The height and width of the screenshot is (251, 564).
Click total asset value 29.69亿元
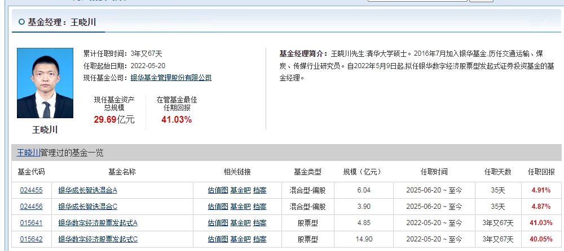114,119
